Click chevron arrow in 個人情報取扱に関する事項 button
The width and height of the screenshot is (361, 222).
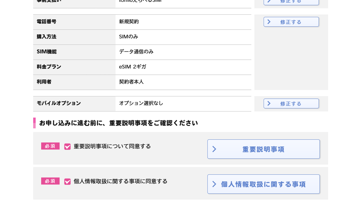(214, 184)
